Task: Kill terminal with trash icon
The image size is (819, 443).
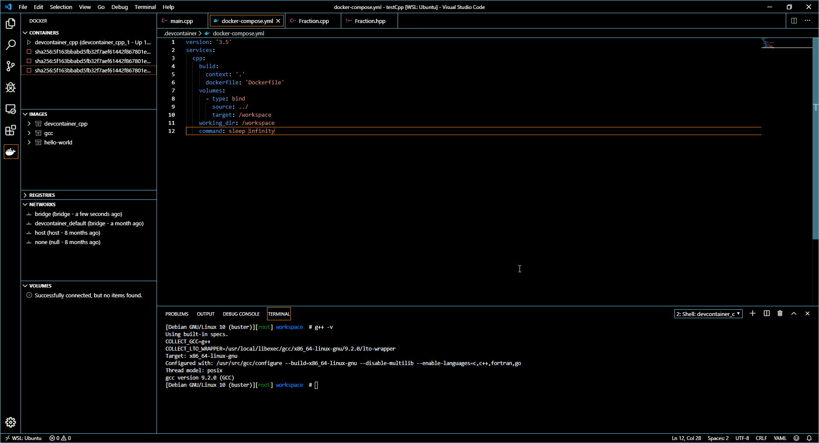Action: pos(780,314)
